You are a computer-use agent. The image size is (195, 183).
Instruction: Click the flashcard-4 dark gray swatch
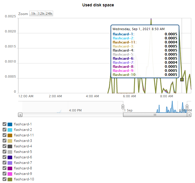tap(10, 146)
